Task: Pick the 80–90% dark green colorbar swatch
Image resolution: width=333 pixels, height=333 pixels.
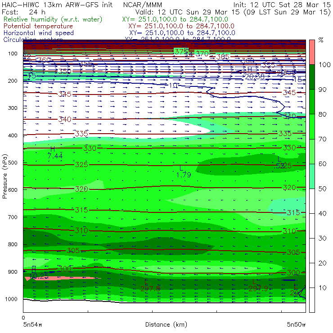Action: 312,102
